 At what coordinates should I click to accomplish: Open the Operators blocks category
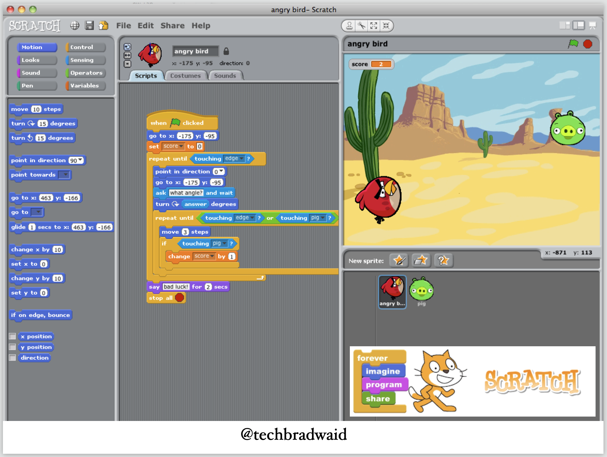pyautogui.click(x=86, y=73)
